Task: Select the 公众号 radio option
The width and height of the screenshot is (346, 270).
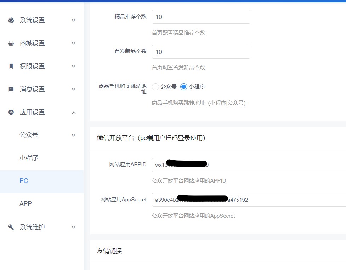Action: click(x=155, y=87)
